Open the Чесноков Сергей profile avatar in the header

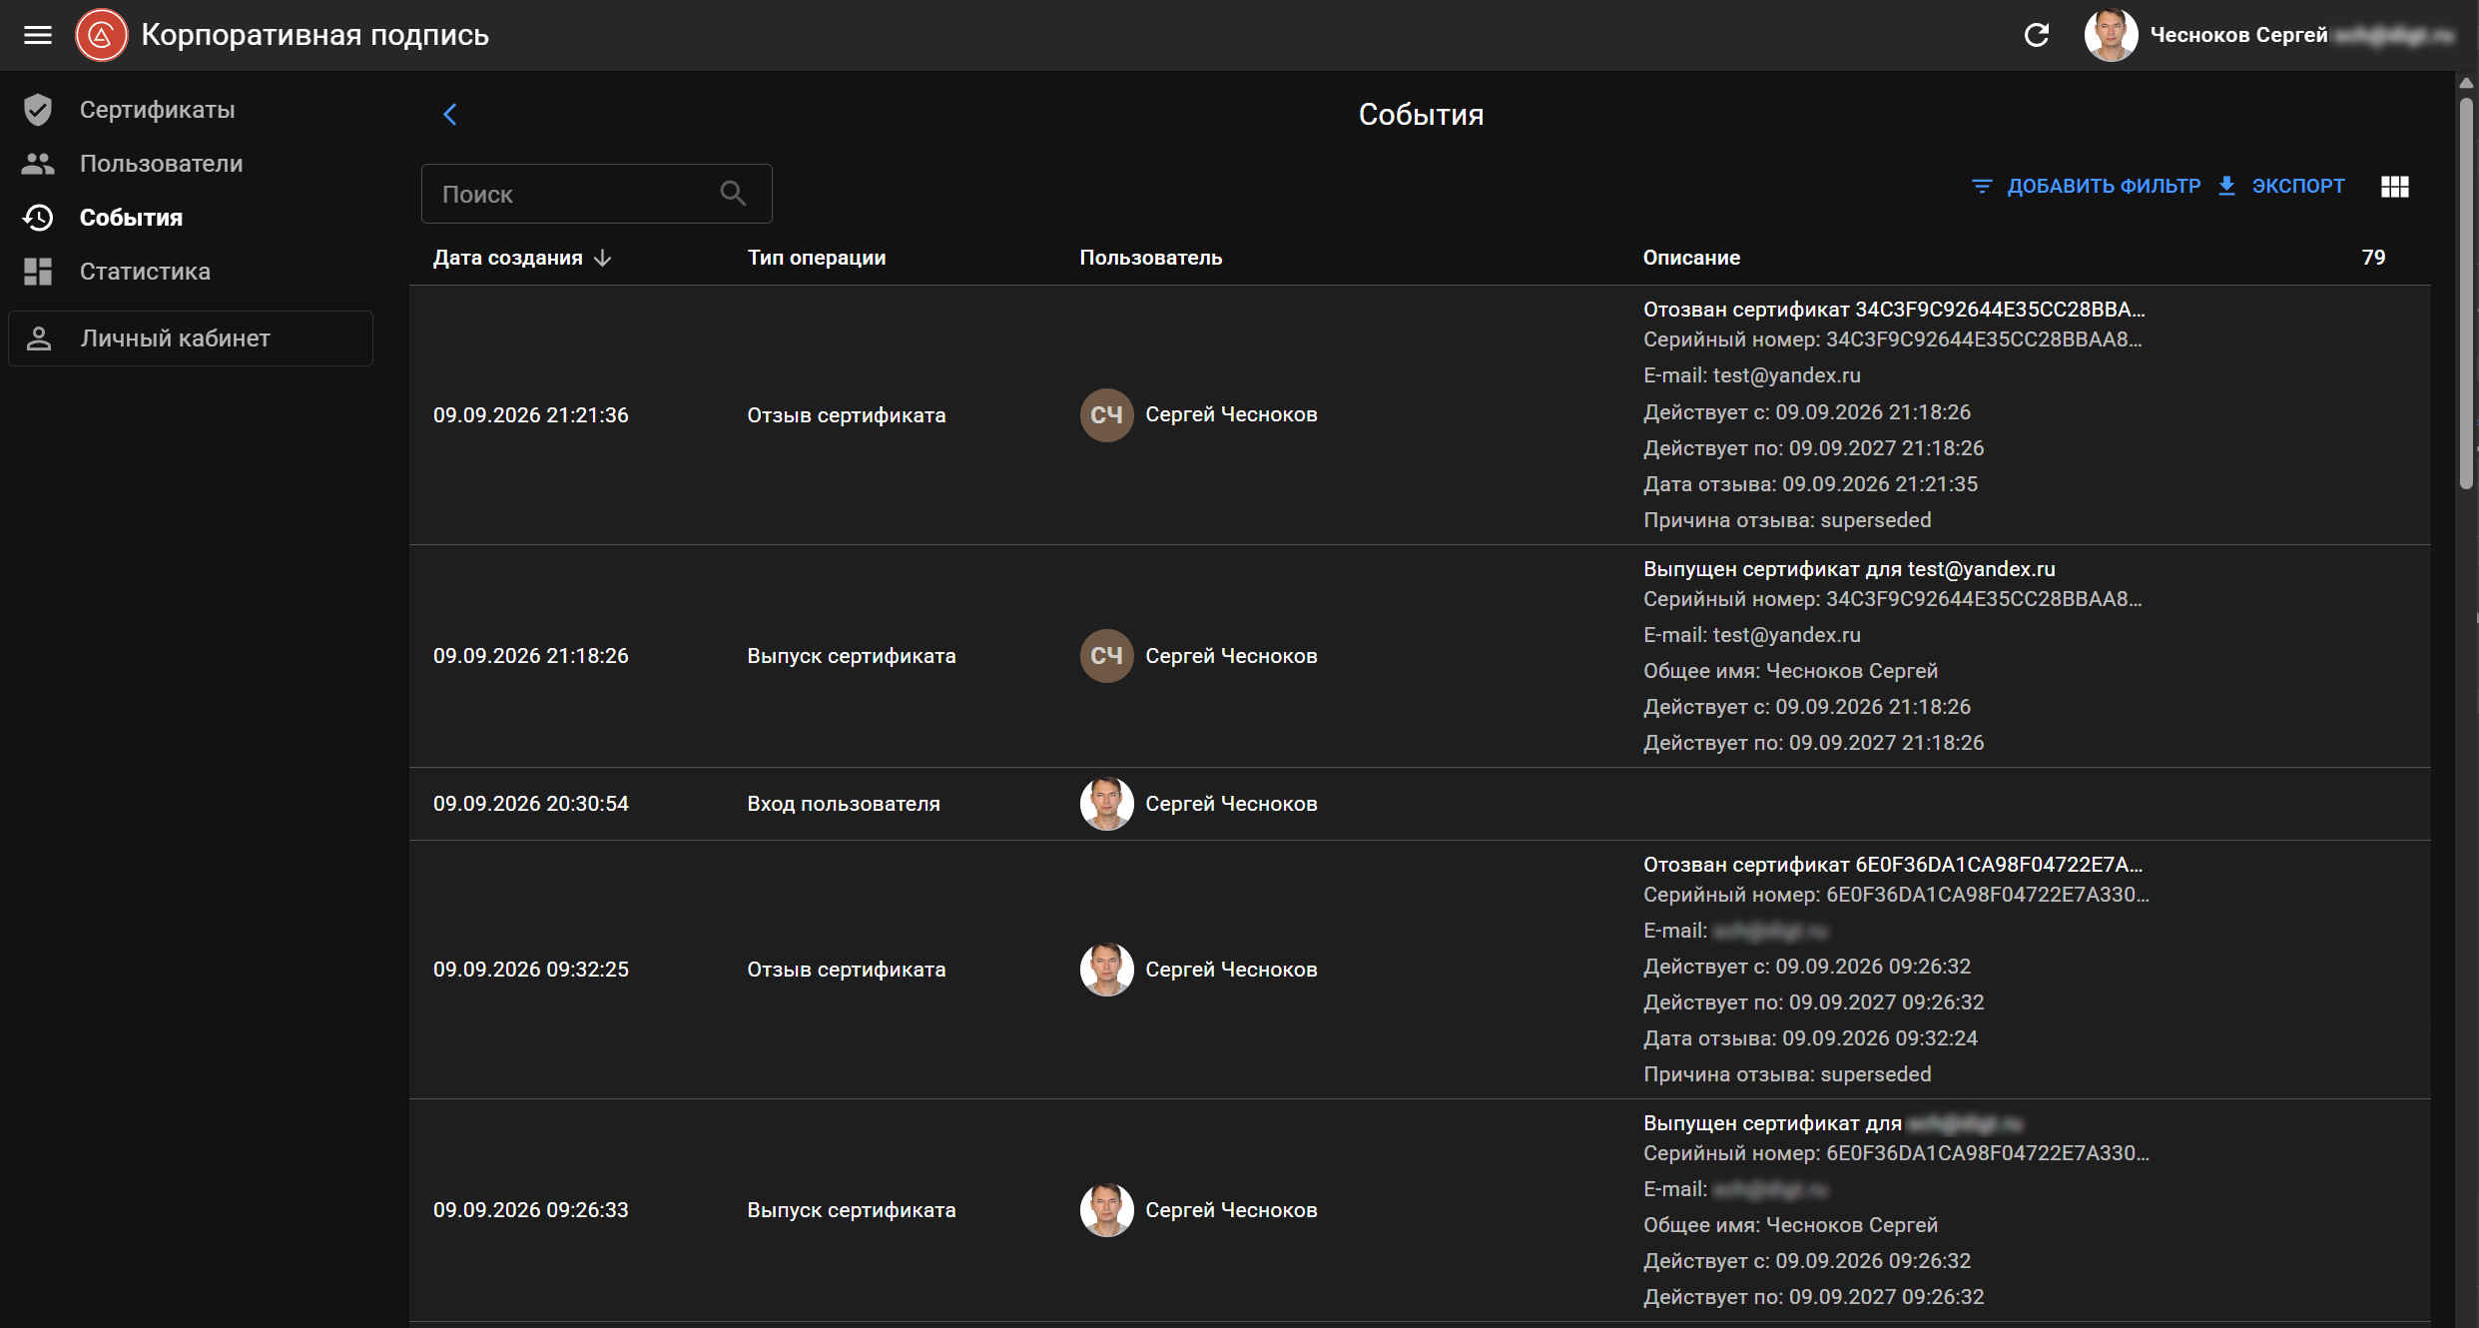coord(2111,35)
